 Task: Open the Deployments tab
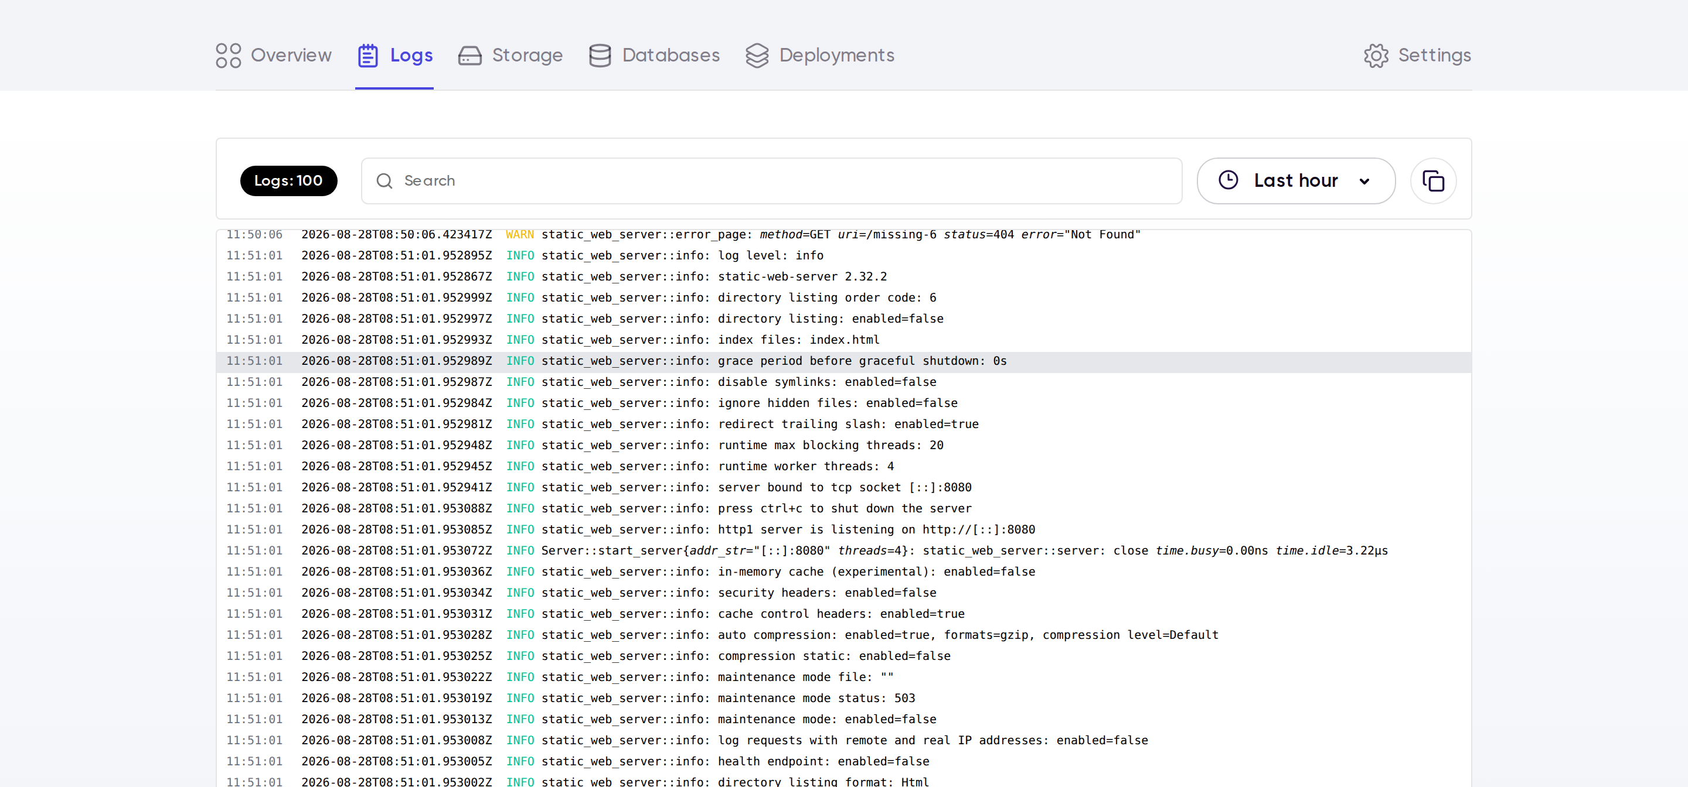(820, 56)
